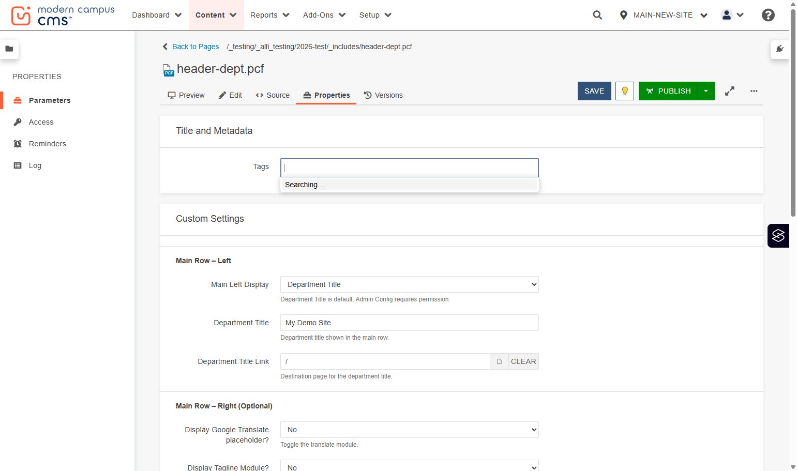This screenshot has width=797, height=471.
Task: Focus the Tags input field
Action: click(410, 168)
